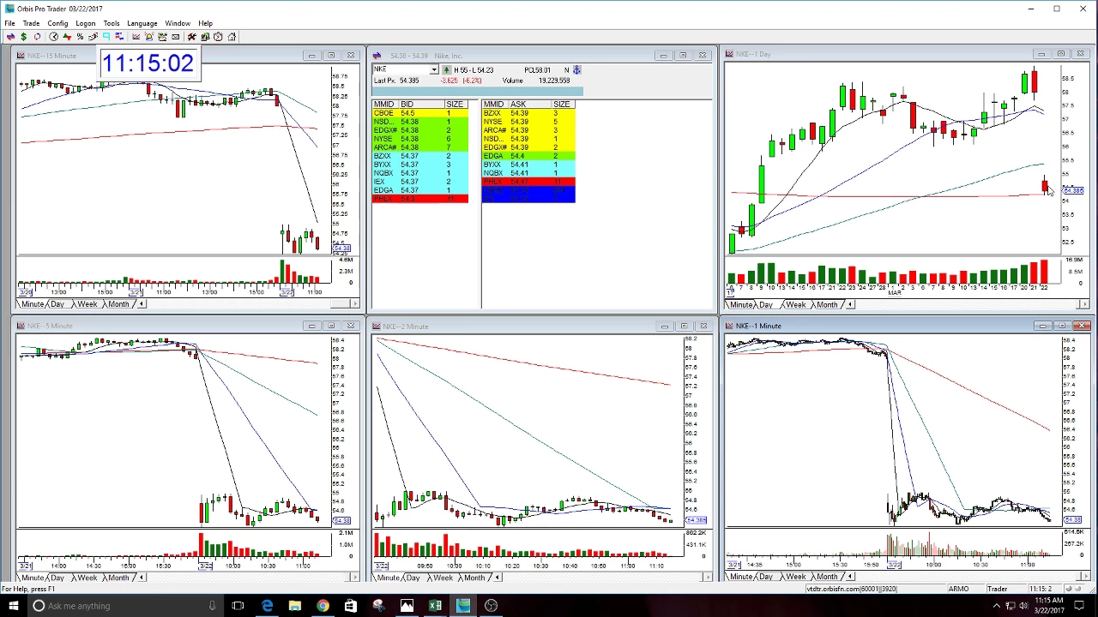This screenshot has height=617, width=1098.
Task: Open the File menu
Action: click(9, 23)
